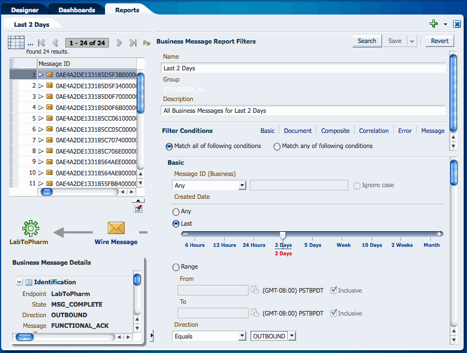Open dropdown next to add report icon
This screenshot has height=353, width=467.
point(445,25)
